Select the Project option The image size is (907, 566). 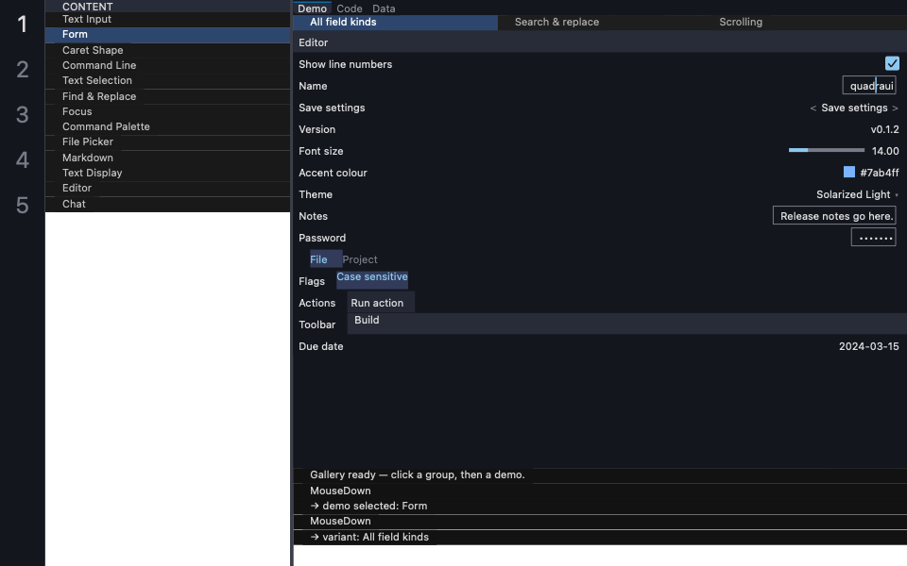tap(360, 260)
